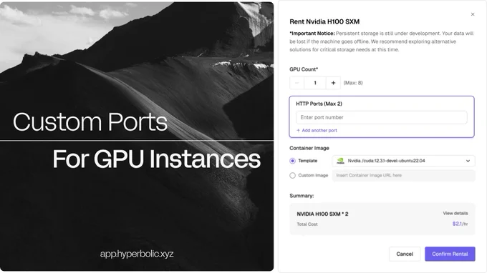Screen dimensions: 487x273
Task: Click the app.hyperbolic.xyz text on banner
Action: click(137, 254)
